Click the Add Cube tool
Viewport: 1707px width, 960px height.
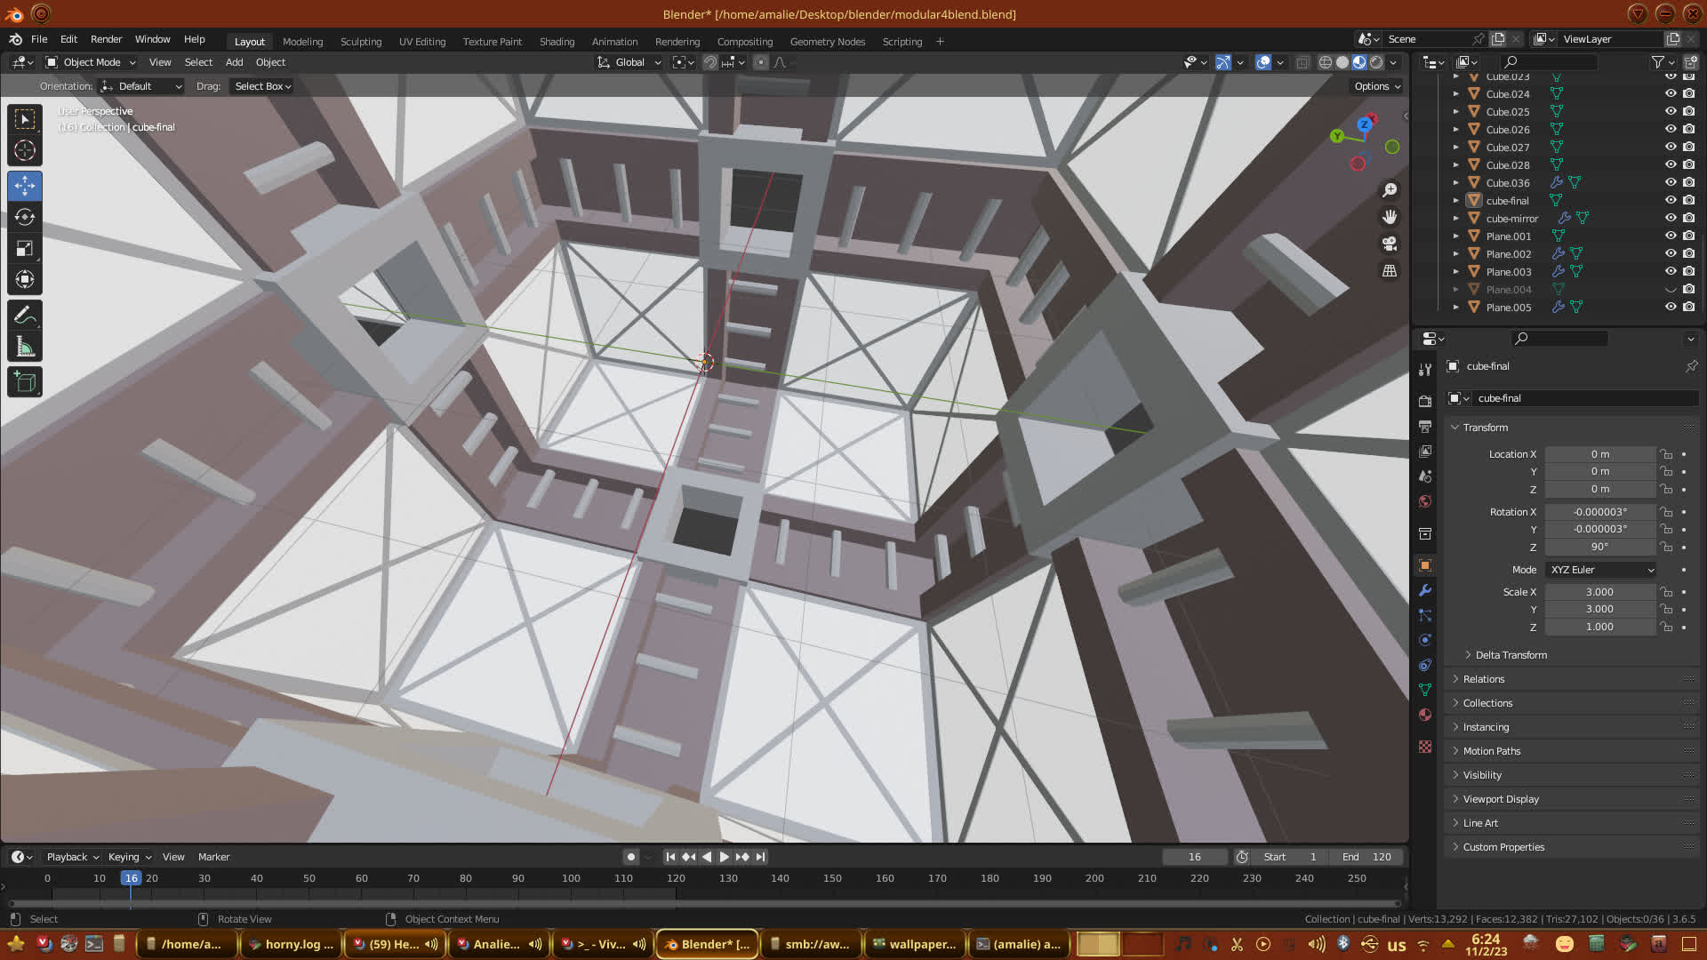point(25,382)
